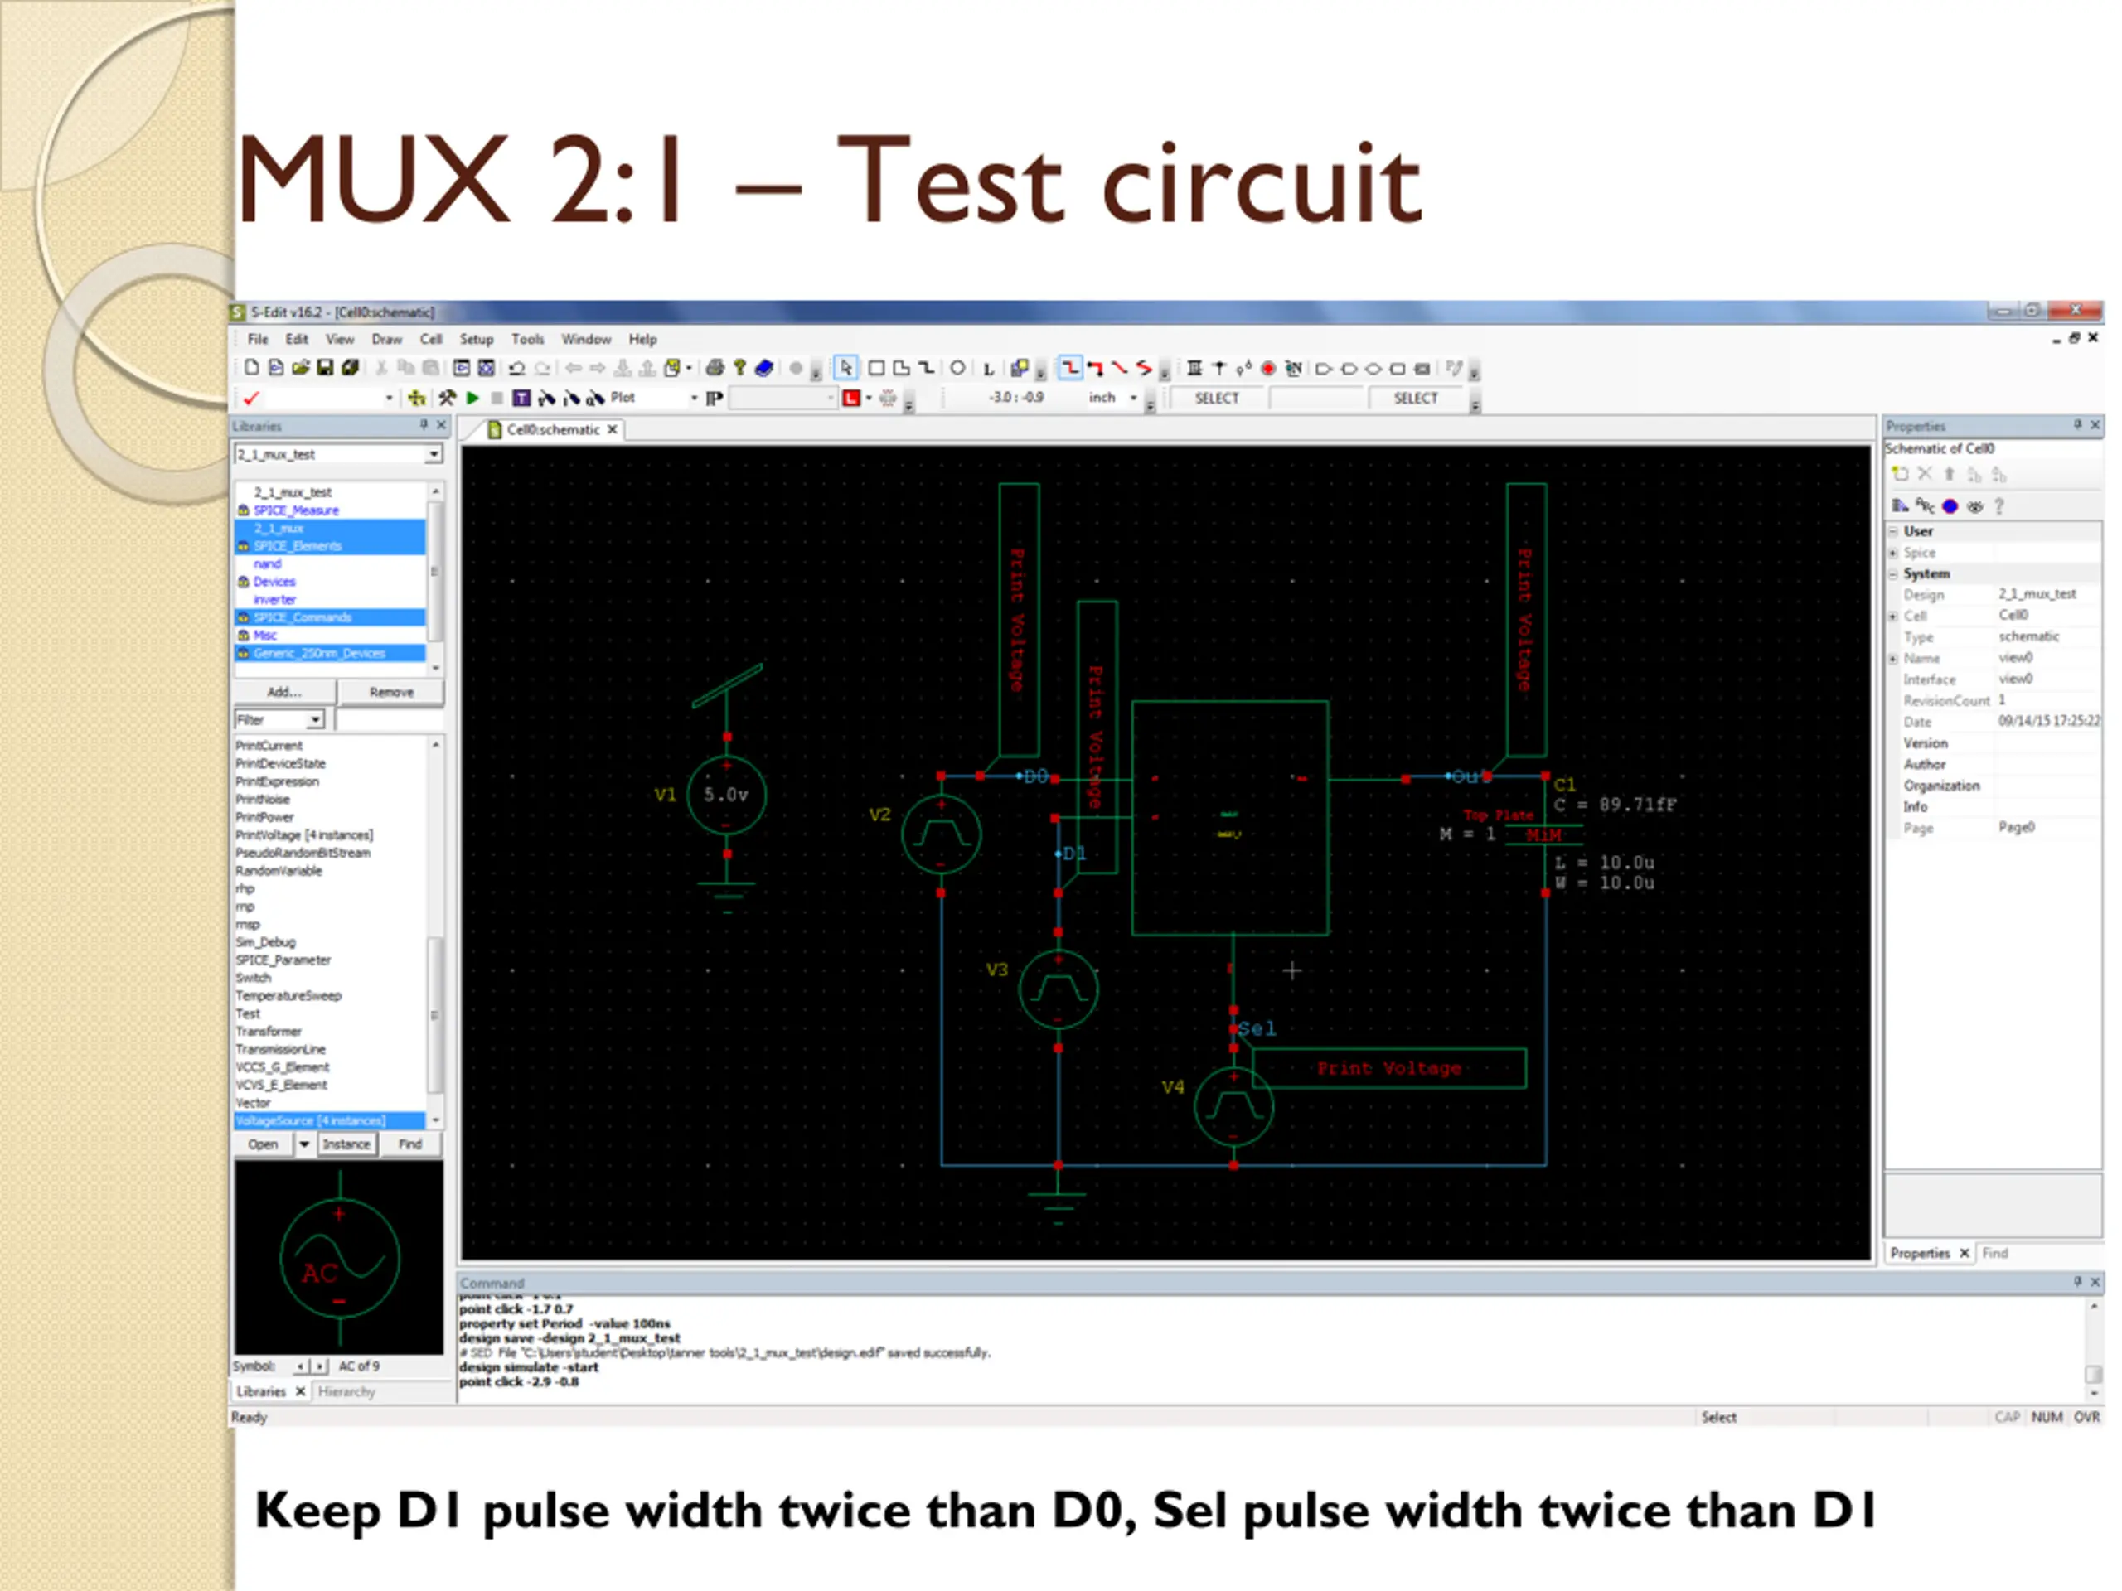Open the File menu
The image size is (2122, 1591).
pos(258,340)
